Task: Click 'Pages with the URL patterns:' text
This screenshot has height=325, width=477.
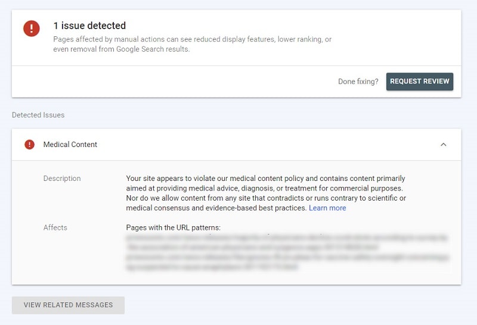Action: 174,227
